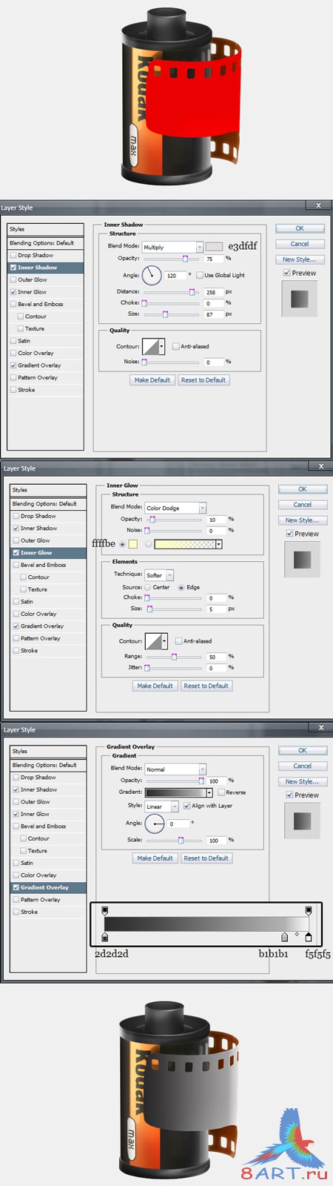Select Inner Shadow row in first dialog's list
The height and width of the screenshot is (1186, 333).
pyautogui.click(x=47, y=268)
